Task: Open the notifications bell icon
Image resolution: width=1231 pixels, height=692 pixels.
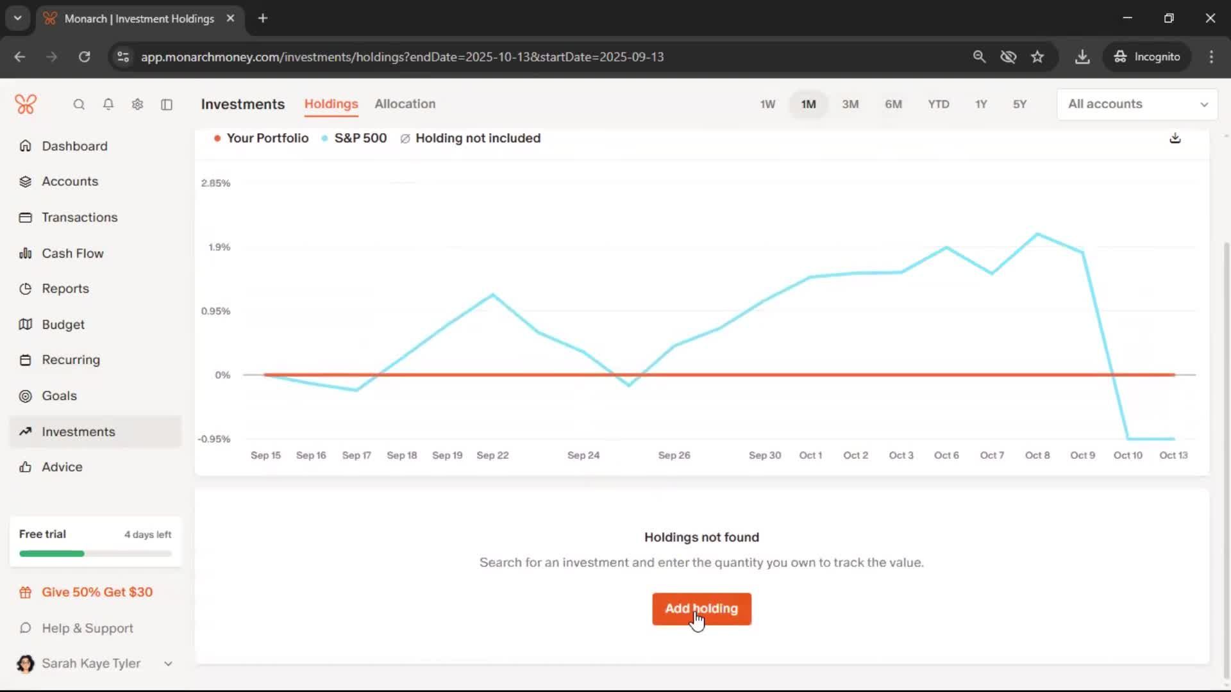Action: tap(108, 104)
